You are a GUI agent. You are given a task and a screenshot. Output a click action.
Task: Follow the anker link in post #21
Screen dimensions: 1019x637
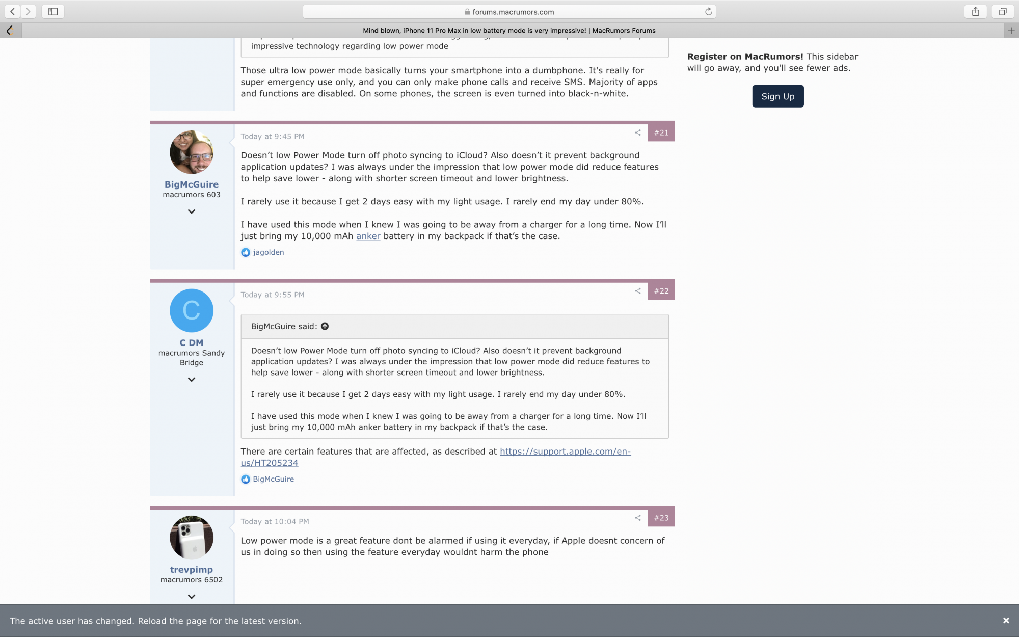point(368,236)
